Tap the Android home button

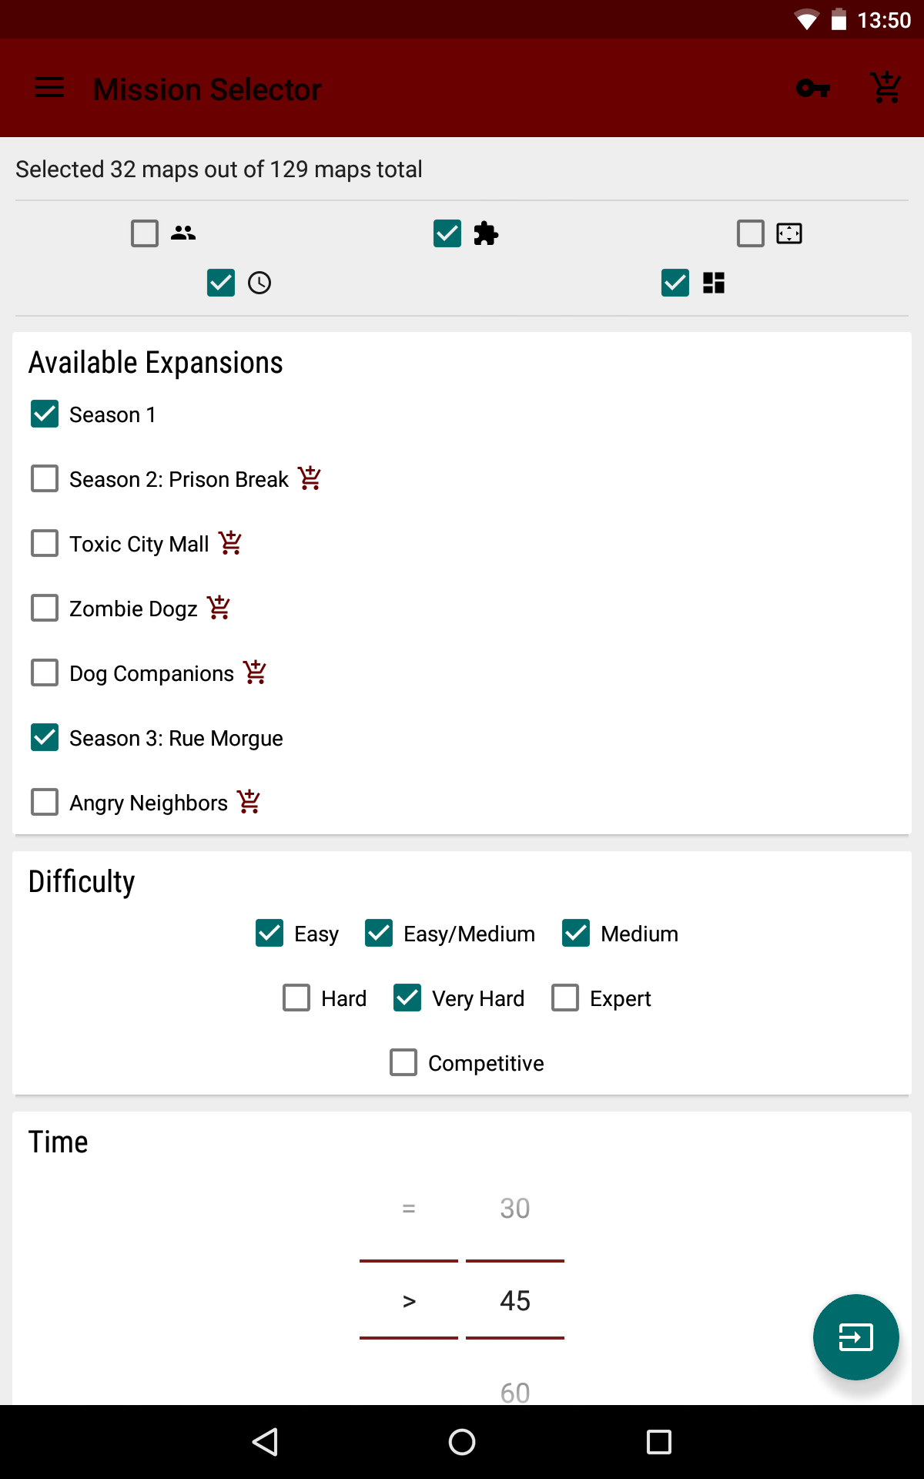(x=462, y=1442)
